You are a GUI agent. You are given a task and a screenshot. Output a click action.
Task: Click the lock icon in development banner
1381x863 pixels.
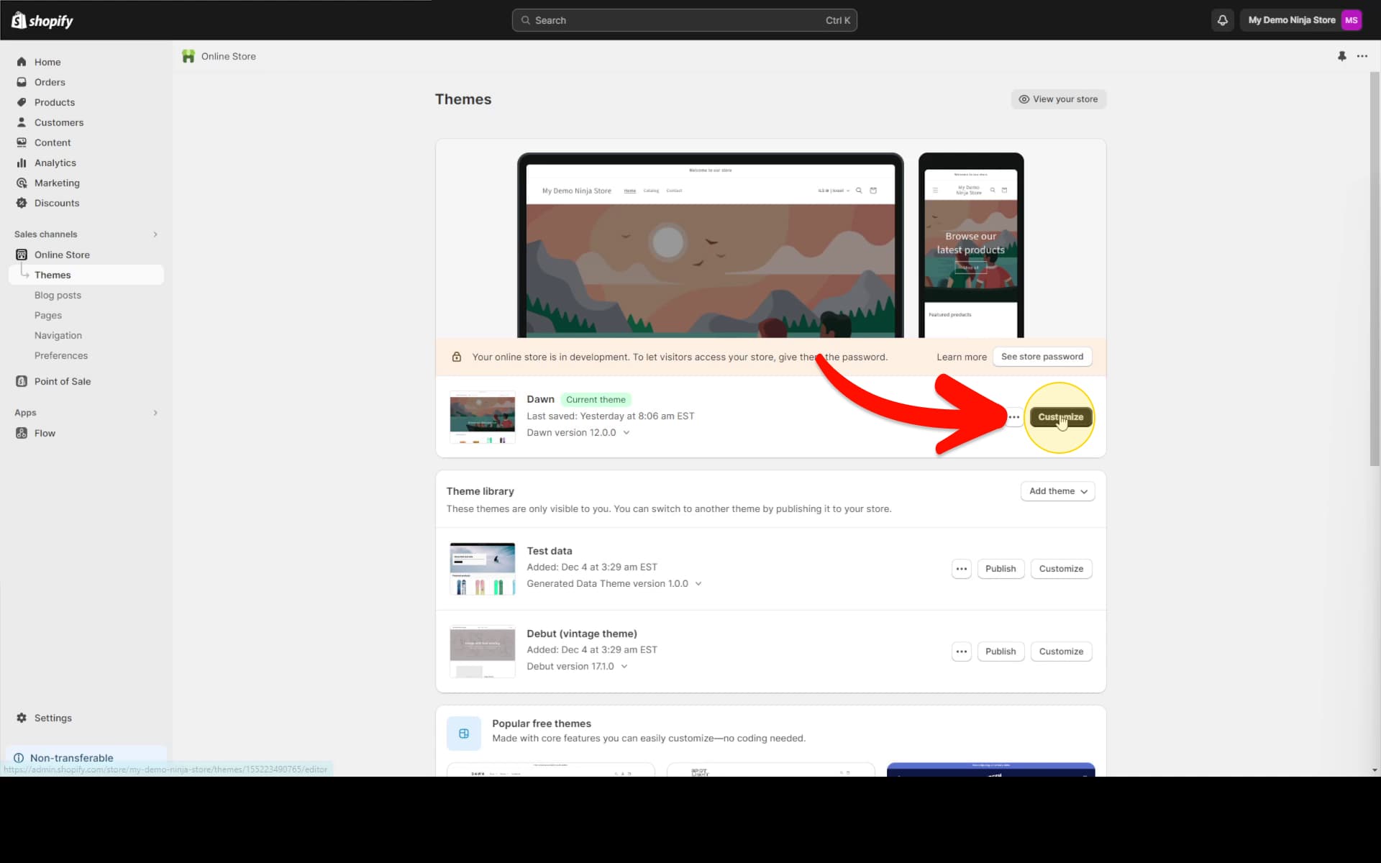[x=456, y=357]
